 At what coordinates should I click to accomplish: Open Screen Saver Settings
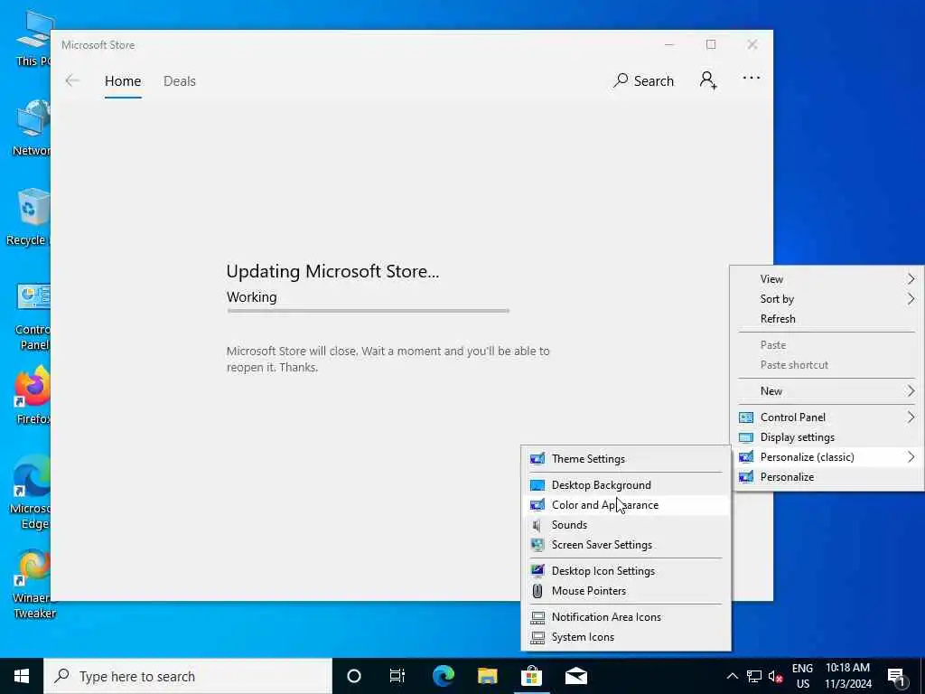point(626,545)
